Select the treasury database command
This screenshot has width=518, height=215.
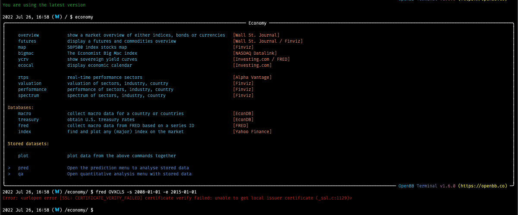tap(28, 119)
